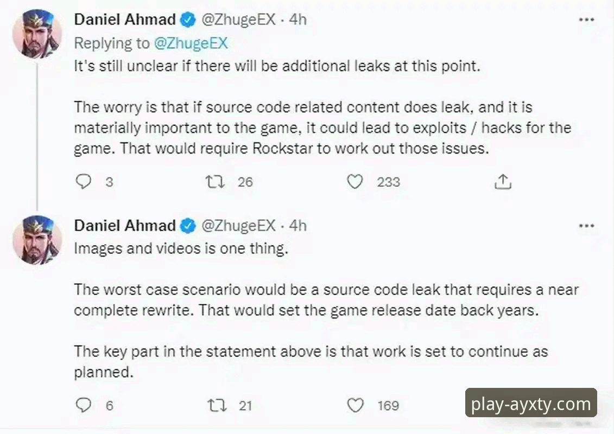Reply to the first tweet about leaks

83,181
